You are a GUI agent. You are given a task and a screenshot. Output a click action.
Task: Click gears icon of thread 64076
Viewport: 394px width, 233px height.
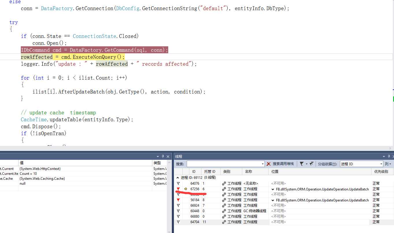(x=224, y=184)
